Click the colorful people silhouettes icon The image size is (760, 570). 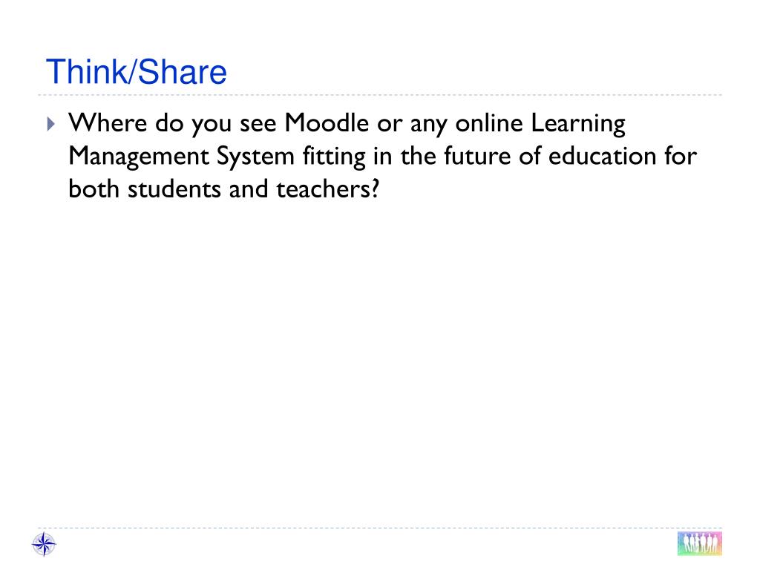pyautogui.click(x=699, y=543)
